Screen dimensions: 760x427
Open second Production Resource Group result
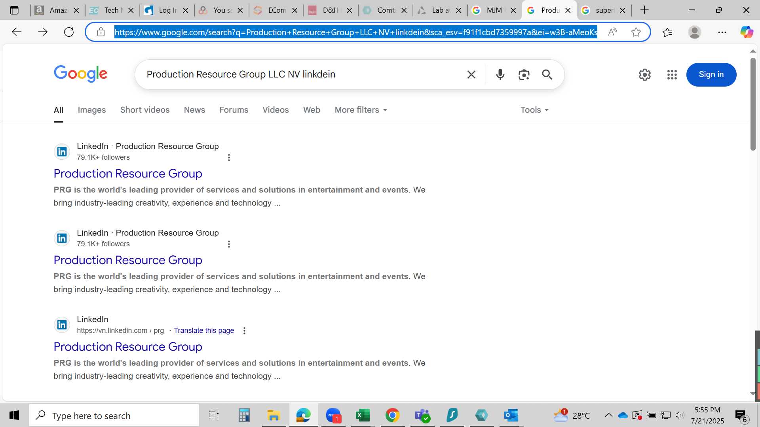point(128,260)
